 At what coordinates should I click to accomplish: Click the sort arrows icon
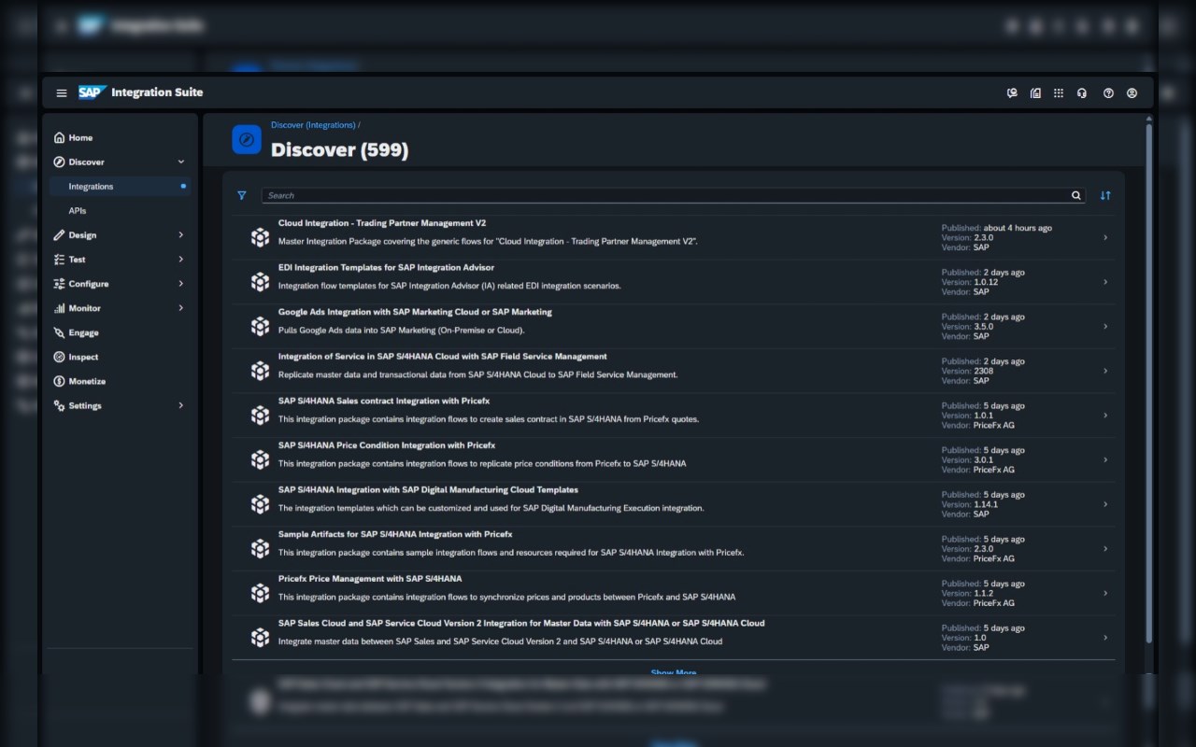pyautogui.click(x=1105, y=196)
